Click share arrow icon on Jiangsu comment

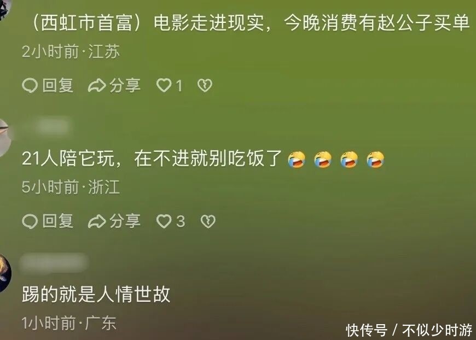click(97, 85)
